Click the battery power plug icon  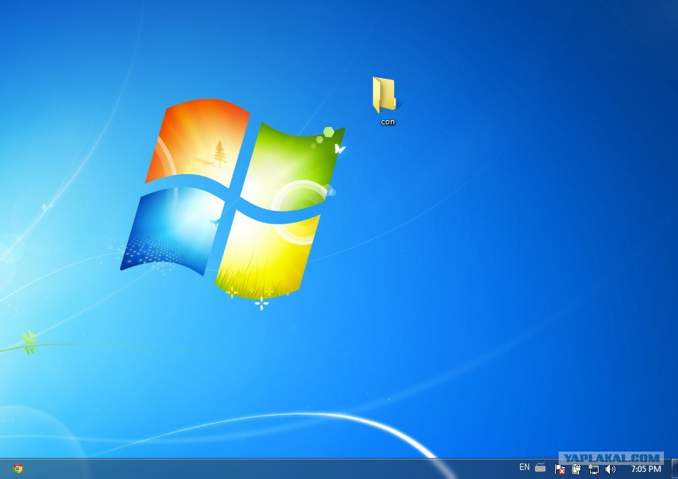click(576, 469)
